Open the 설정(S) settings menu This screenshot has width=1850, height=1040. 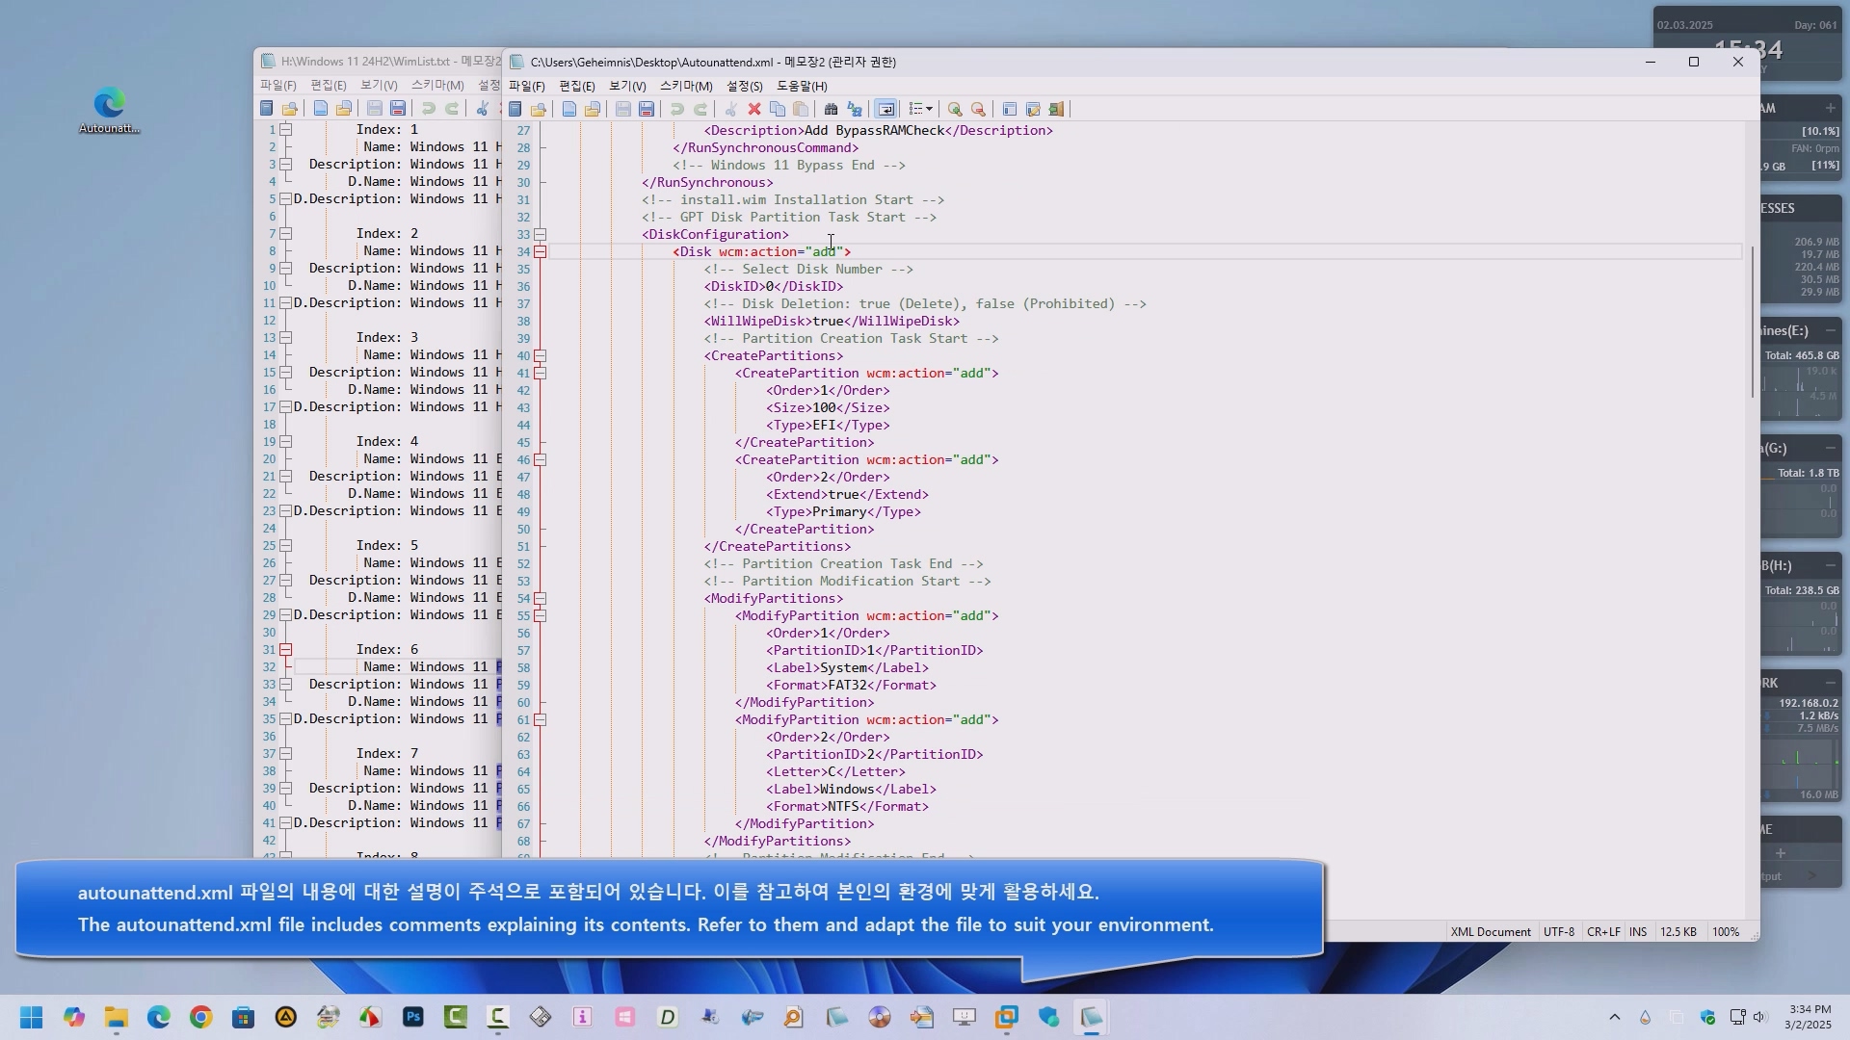[744, 86]
